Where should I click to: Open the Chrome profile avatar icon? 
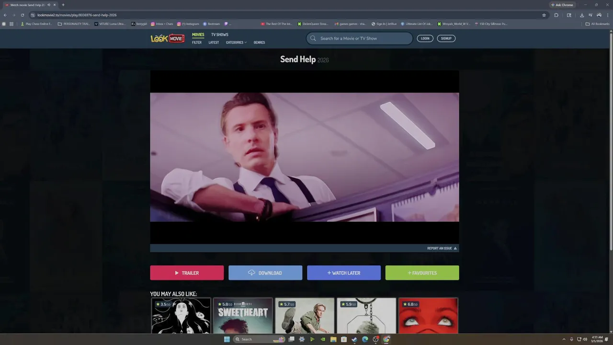click(x=599, y=15)
